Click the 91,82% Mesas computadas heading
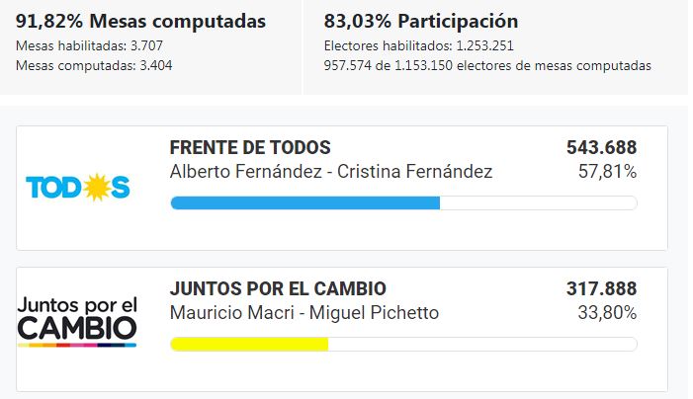This screenshot has width=693, height=399. (140, 21)
